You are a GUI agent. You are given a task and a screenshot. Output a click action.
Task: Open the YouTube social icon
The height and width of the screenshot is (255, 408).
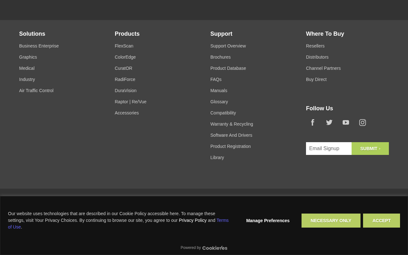346,122
